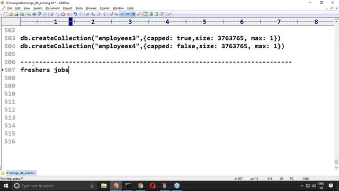339x191 pixels.
Task: Toggle Word Wrap in the toolbar
Action: 122,14
